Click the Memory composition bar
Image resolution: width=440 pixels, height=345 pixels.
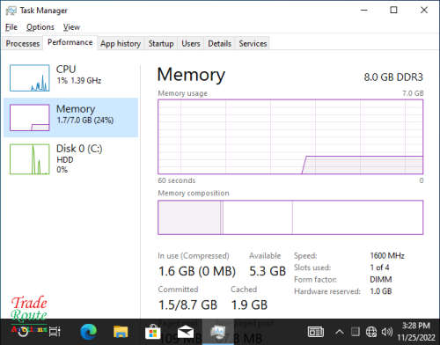[x=290, y=217]
